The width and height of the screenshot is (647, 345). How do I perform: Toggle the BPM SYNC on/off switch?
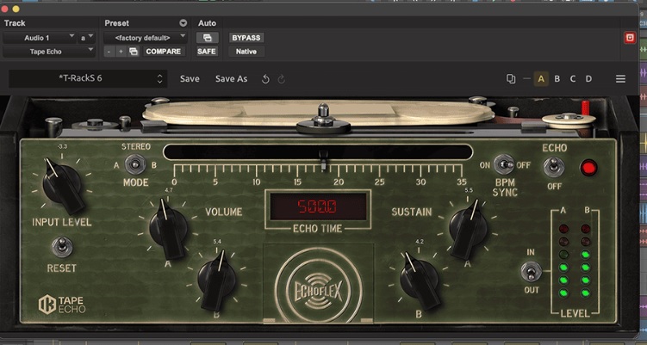tap(503, 165)
